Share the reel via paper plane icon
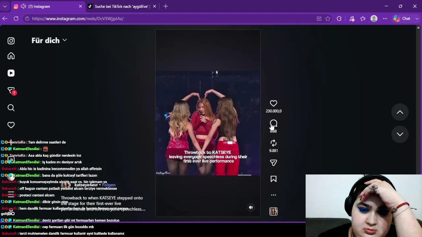Image resolution: width=422 pixels, height=237 pixels. click(x=273, y=163)
